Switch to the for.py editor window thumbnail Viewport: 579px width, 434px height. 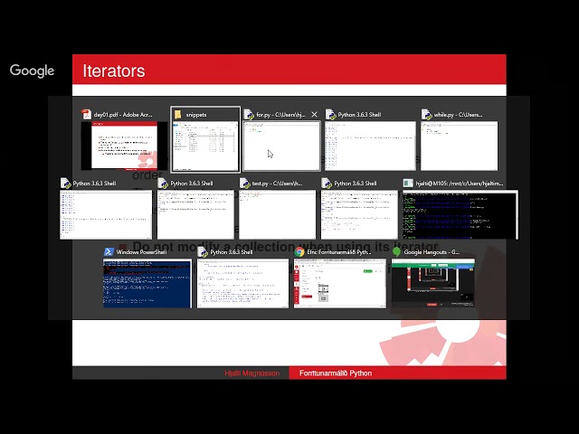pos(281,146)
